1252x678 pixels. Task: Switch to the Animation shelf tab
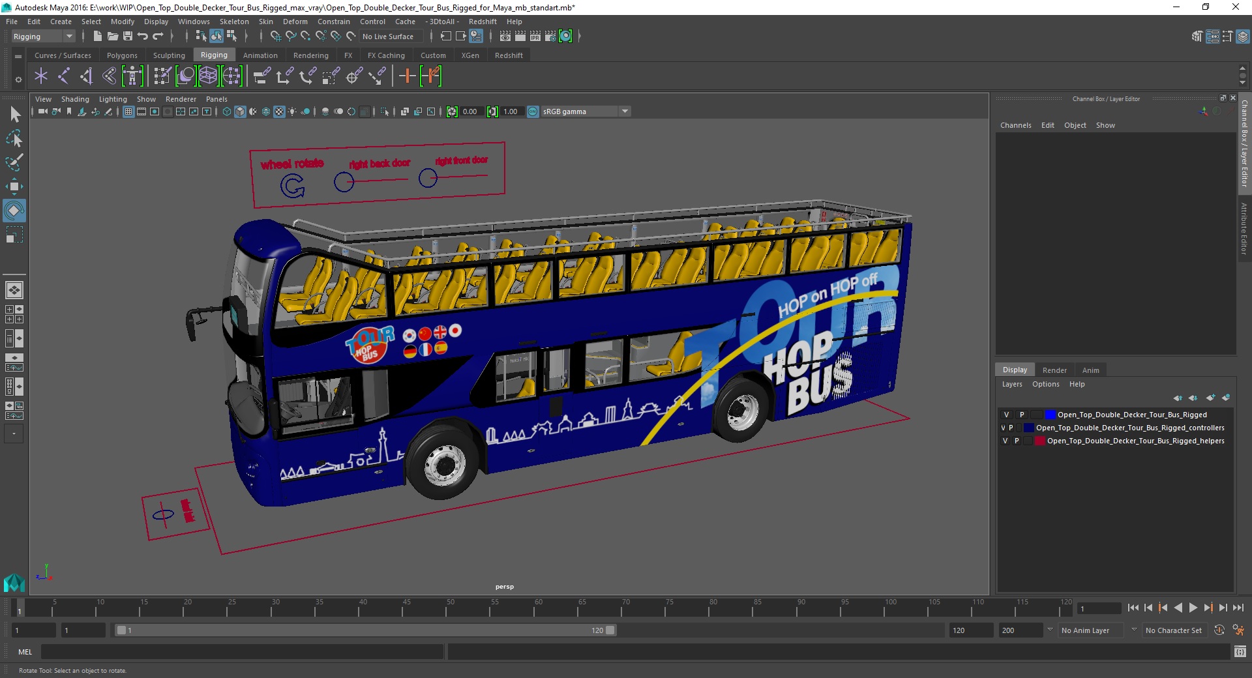tap(260, 55)
